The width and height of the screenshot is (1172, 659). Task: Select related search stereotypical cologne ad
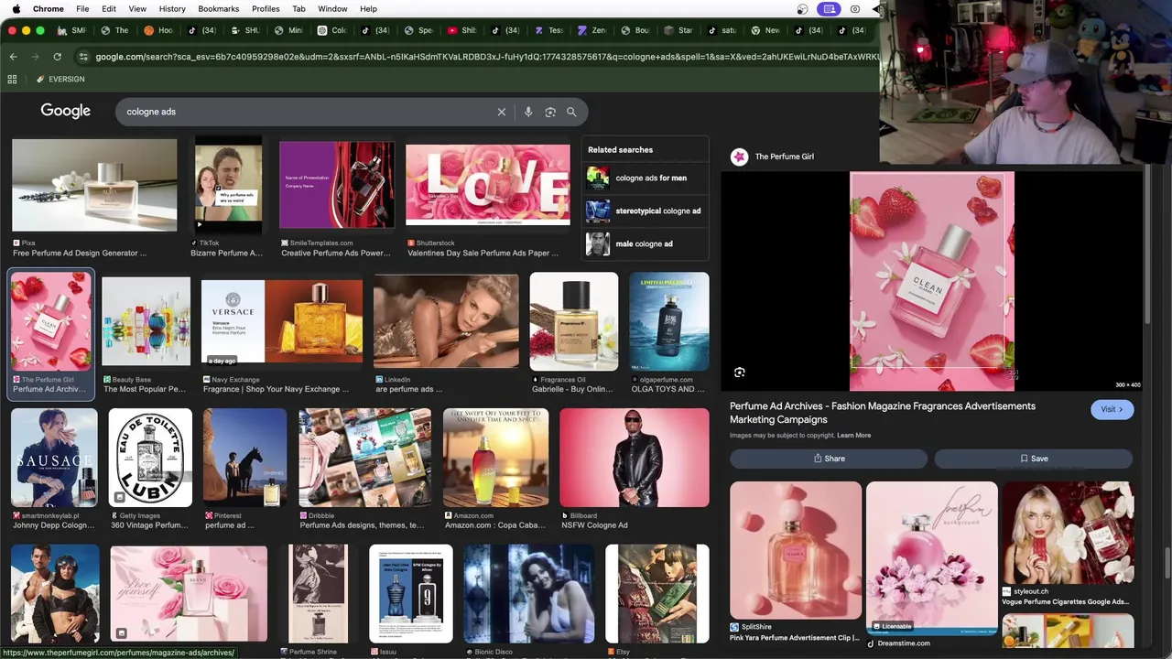tap(646, 211)
